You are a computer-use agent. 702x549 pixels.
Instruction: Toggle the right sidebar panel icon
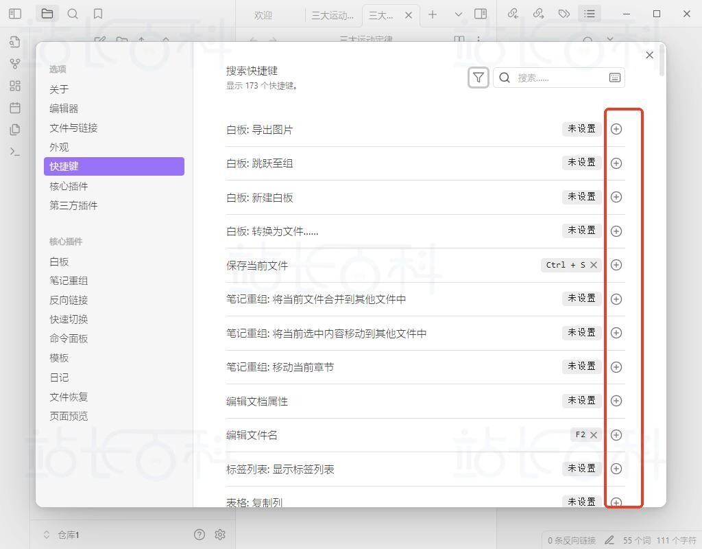[x=481, y=14]
